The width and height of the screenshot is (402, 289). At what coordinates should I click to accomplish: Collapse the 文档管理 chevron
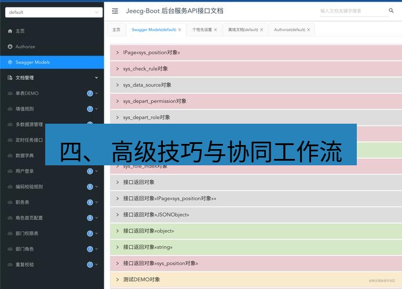point(96,77)
